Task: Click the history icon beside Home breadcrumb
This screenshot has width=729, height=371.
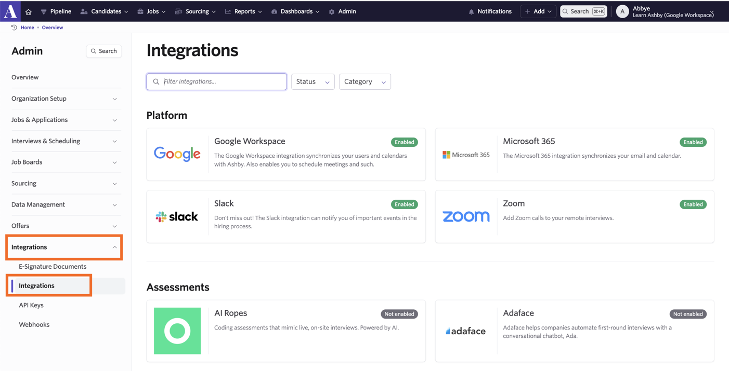Action: [14, 28]
